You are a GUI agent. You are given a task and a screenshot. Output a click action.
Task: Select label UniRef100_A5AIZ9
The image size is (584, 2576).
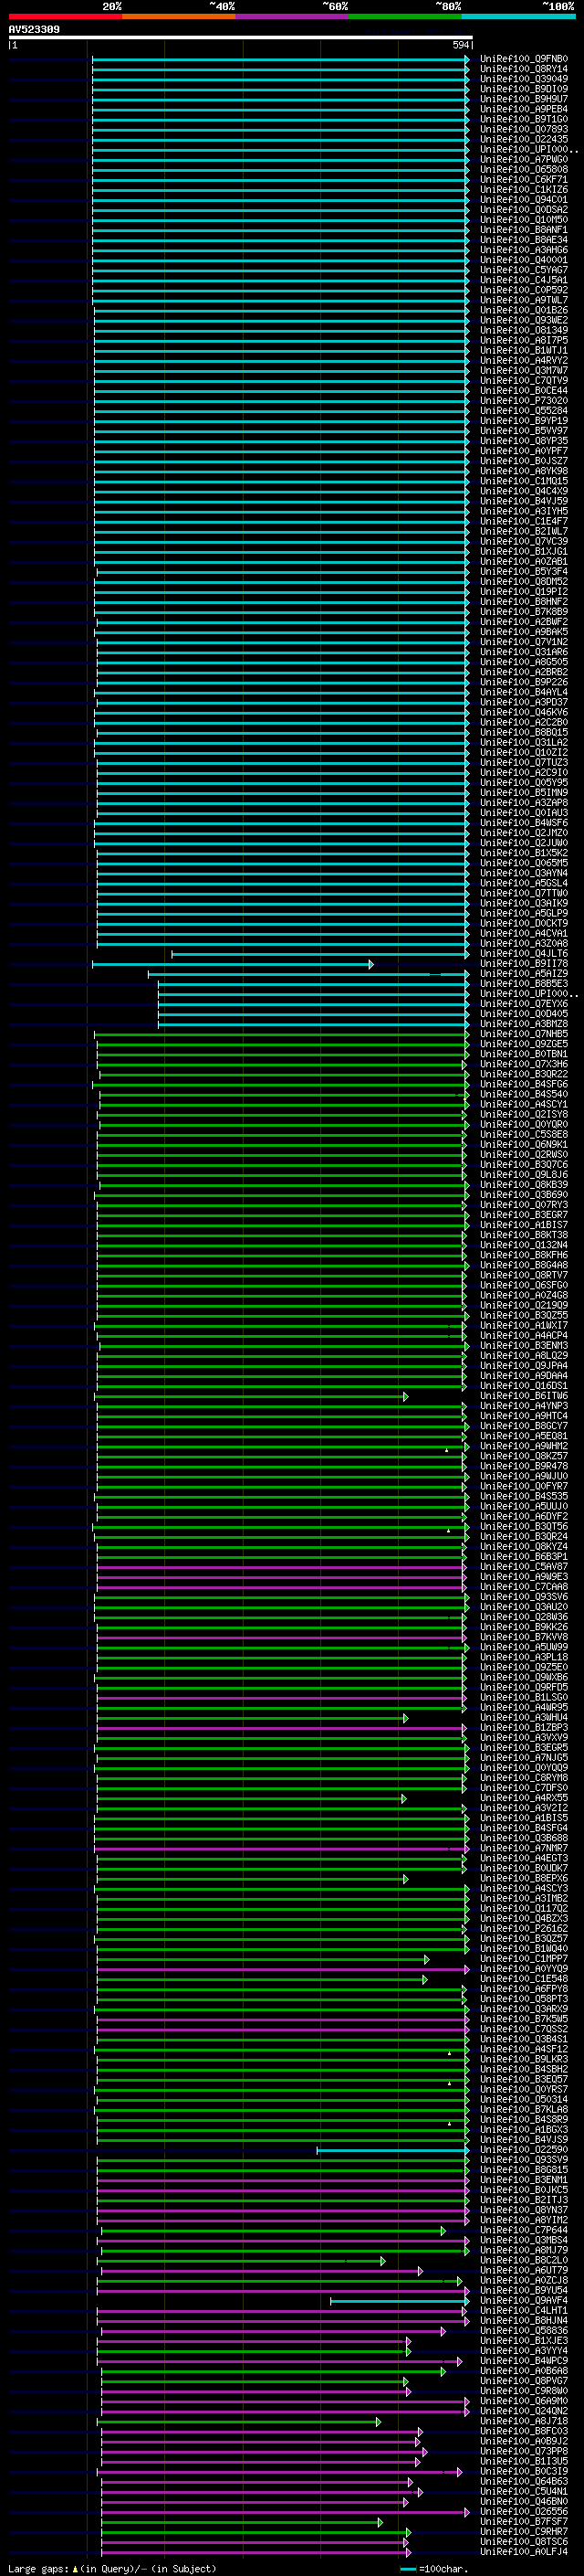[524, 974]
